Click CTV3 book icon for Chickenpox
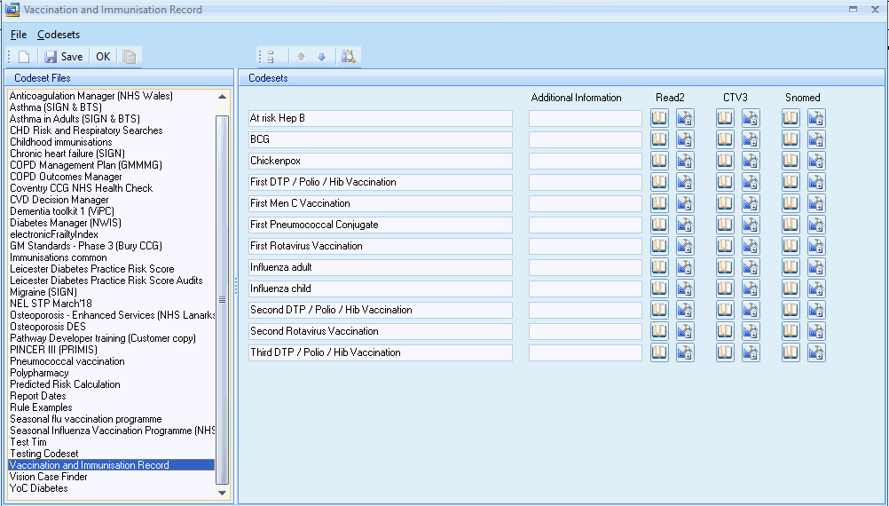889x506 pixels. point(725,161)
